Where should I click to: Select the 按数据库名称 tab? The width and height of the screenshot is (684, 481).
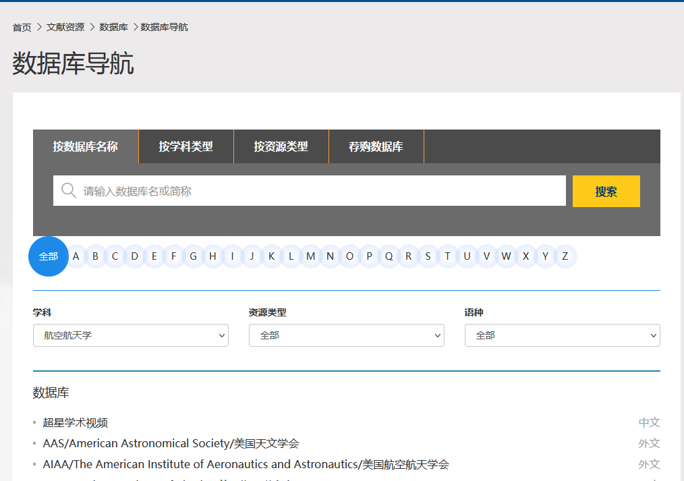(86, 146)
